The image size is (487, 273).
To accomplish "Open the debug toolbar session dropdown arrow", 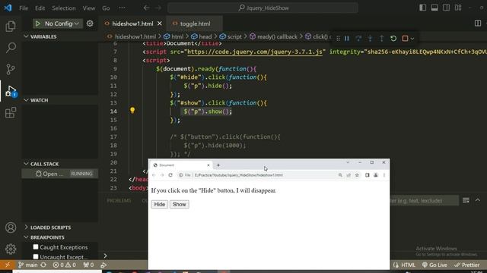I will (412, 39).
